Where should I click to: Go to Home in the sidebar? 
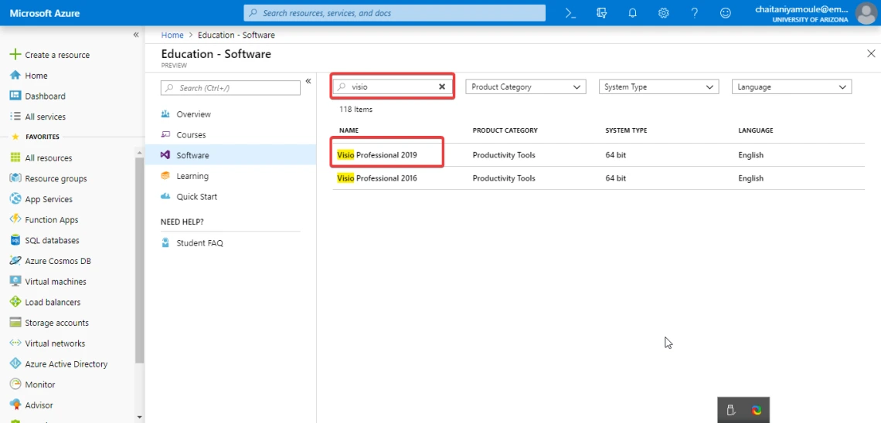36,76
